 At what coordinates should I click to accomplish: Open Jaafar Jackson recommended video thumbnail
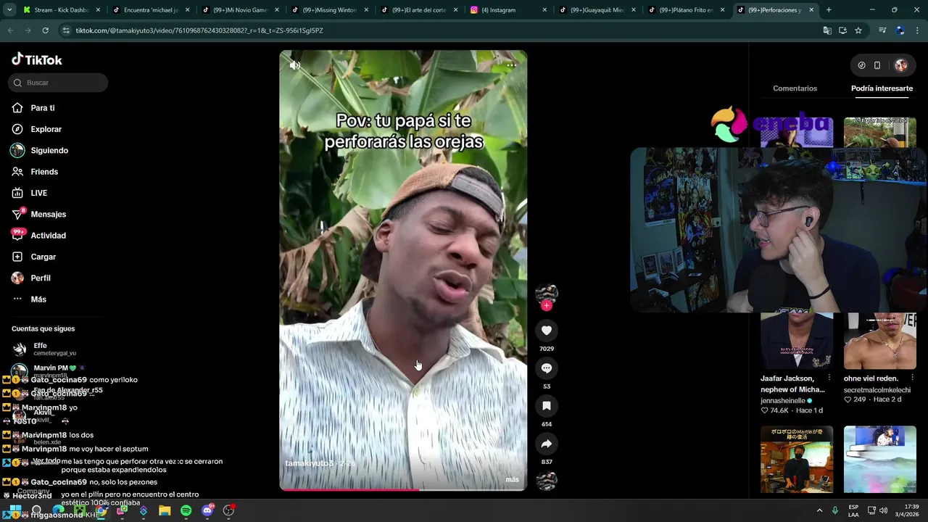click(797, 341)
